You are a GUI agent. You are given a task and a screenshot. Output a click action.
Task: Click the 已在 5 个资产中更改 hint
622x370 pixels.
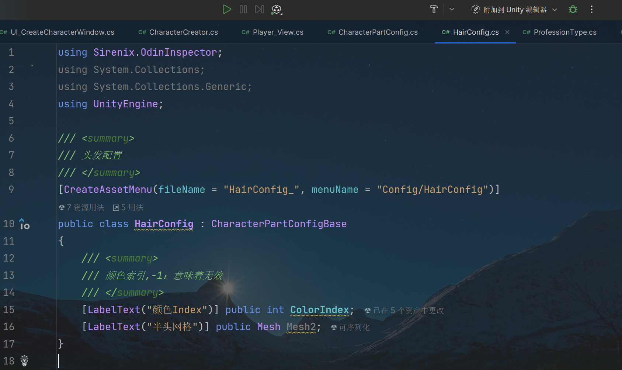404,311
